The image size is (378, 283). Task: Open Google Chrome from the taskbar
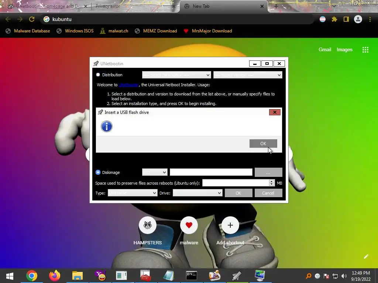[x=32, y=276]
